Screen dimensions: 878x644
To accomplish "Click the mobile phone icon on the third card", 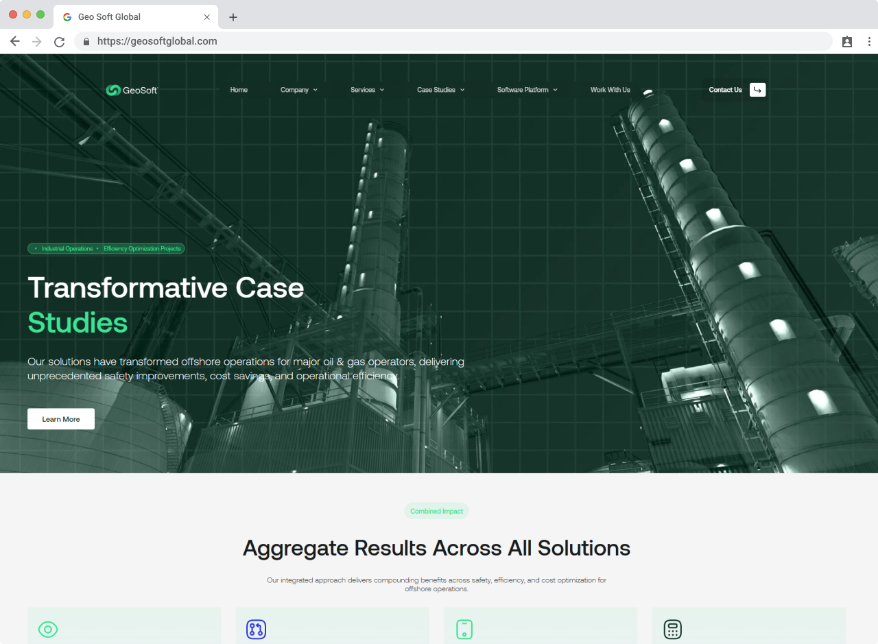I will (464, 629).
